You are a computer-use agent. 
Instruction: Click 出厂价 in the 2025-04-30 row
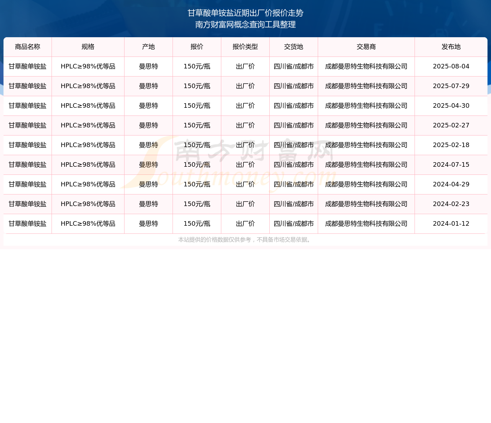245,106
